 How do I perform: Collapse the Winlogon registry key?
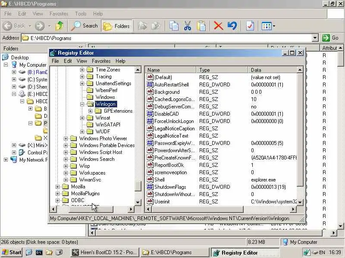pos(82,104)
